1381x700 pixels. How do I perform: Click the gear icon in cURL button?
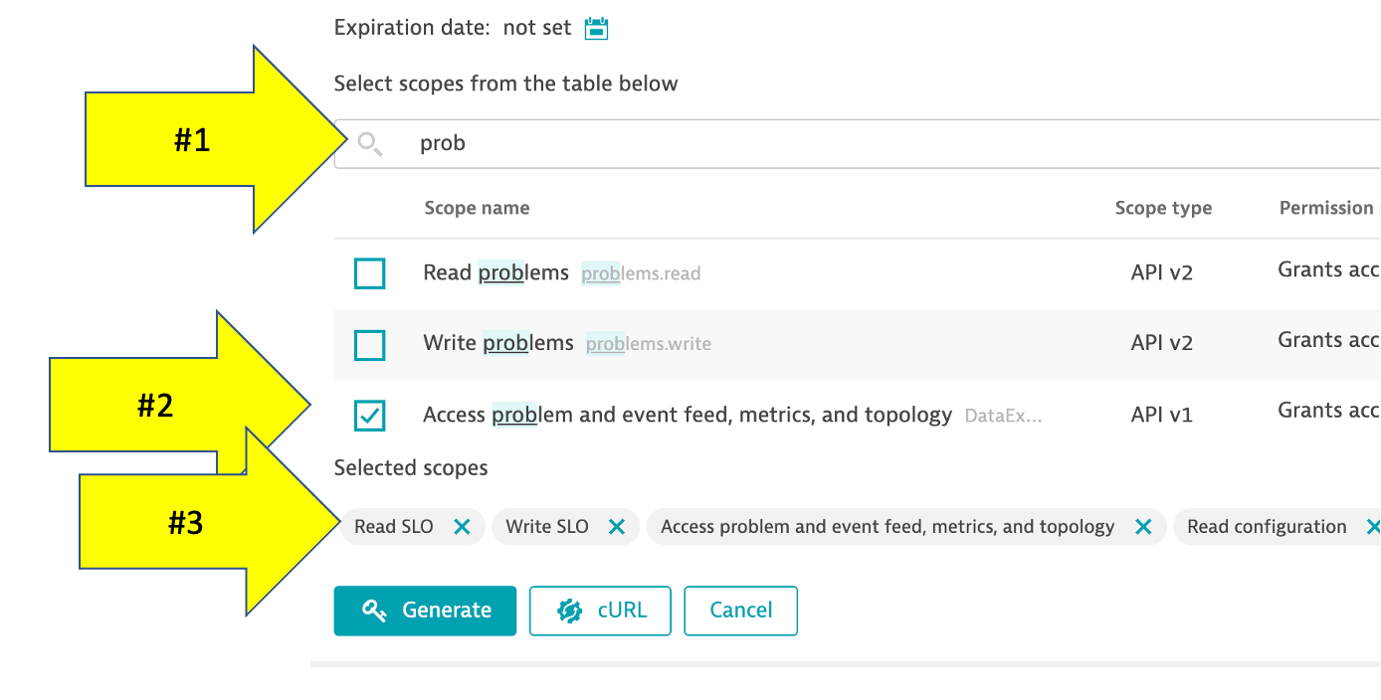[x=569, y=611]
